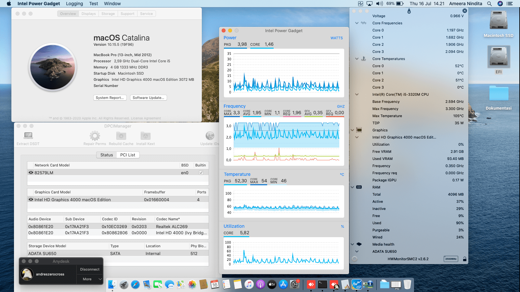Click the droplet pin icon in HWMonitorSMC2

pos(409,11)
